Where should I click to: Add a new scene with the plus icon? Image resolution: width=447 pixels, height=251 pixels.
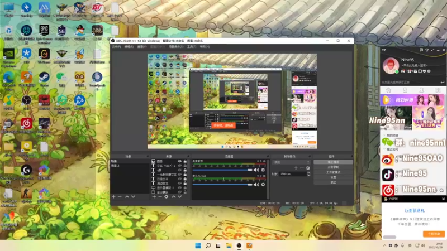pyautogui.click(x=114, y=197)
